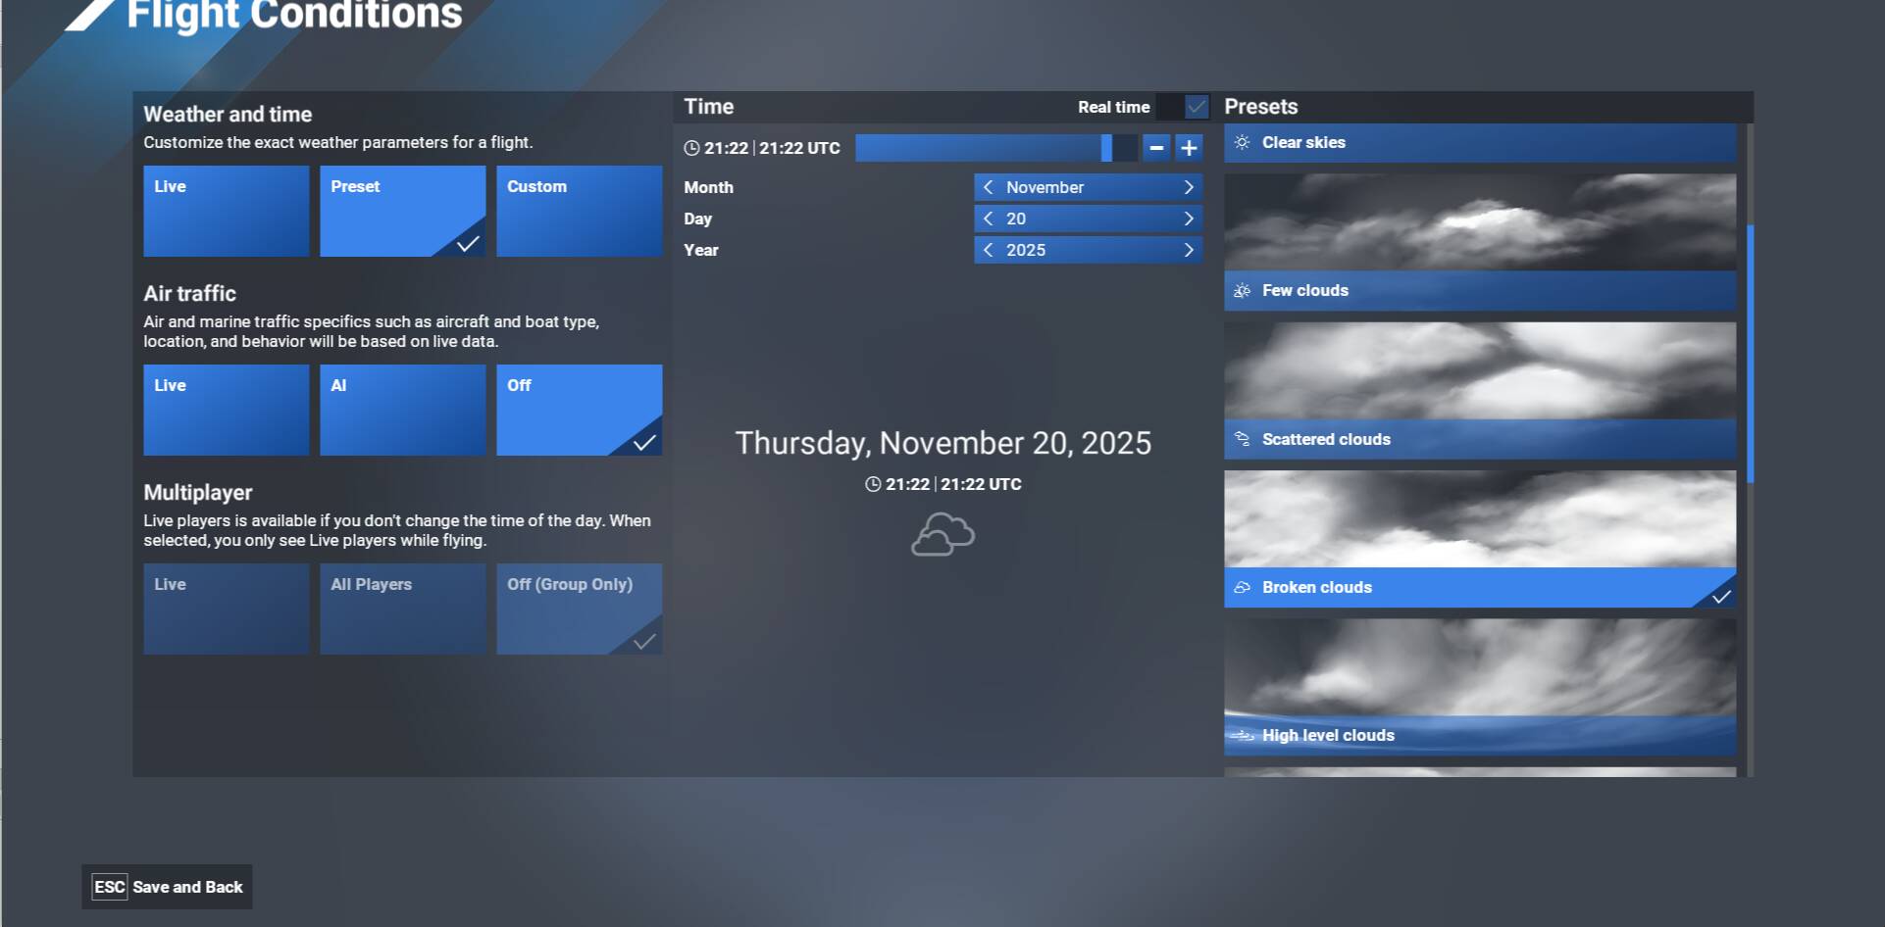Click the date 'Thursday, November 20, 2025'

pyautogui.click(x=943, y=443)
